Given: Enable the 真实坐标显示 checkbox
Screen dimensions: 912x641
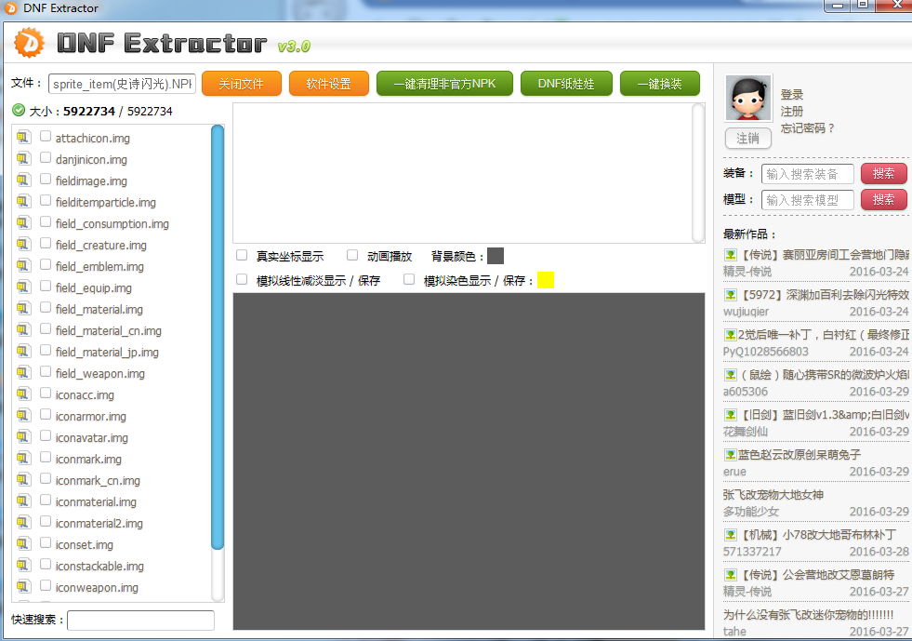Looking at the screenshot, I should click(242, 256).
